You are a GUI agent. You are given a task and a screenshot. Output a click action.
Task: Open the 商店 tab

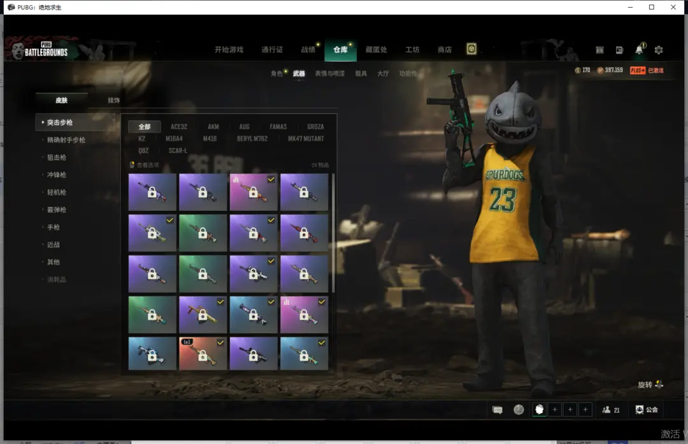point(445,50)
